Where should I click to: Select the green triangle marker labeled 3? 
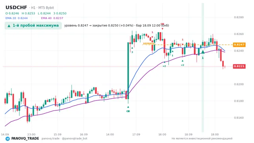point(132,48)
